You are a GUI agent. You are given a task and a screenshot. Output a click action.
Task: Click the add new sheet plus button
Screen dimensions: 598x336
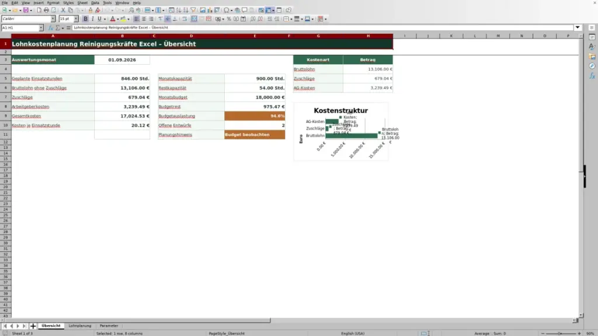(x=33, y=325)
